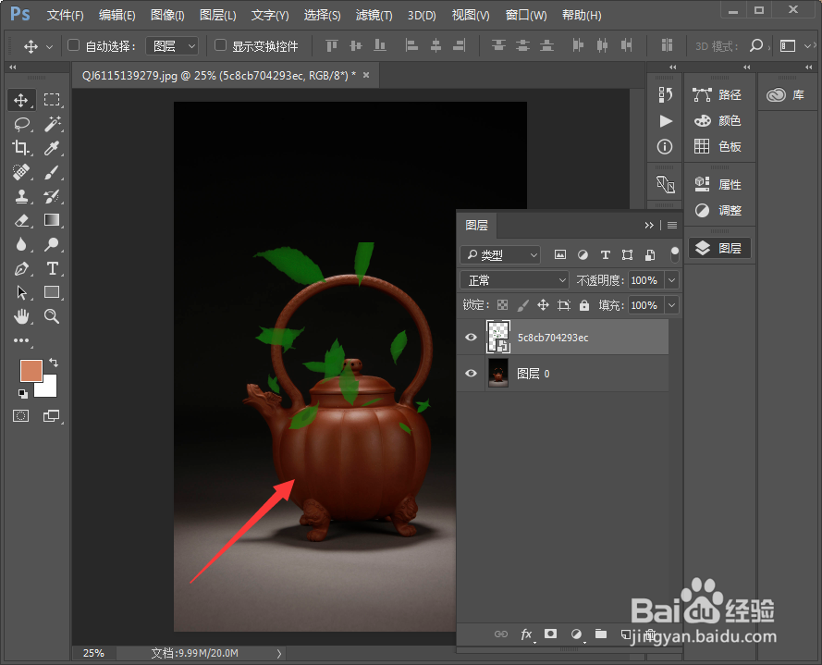Open the auto-select 图层 dropdown
The height and width of the screenshot is (665, 822).
(x=172, y=46)
